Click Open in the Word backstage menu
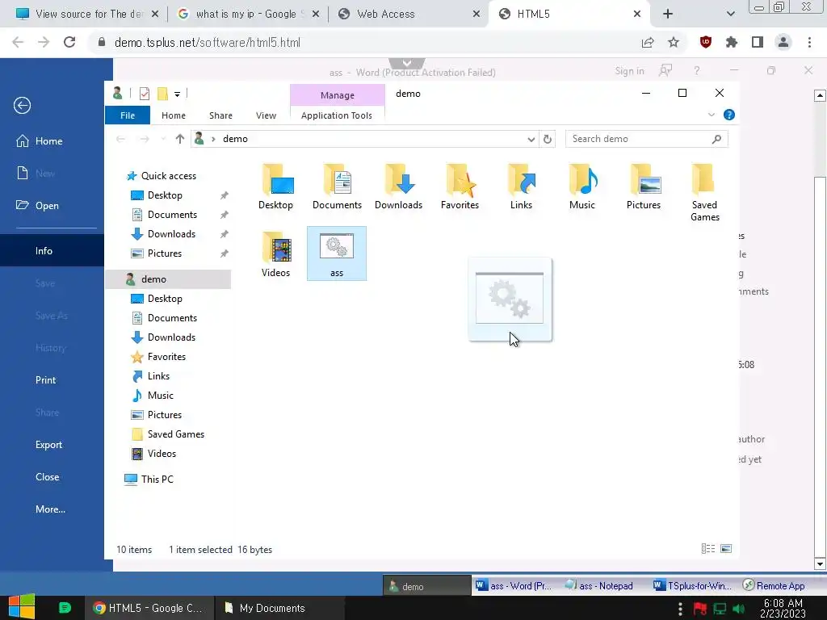 click(46, 206)
